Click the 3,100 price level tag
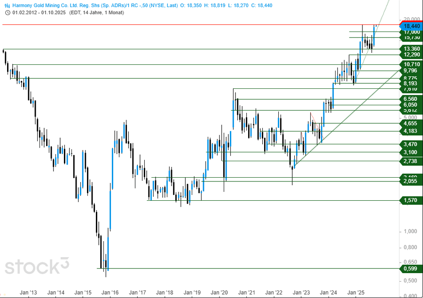 coord(410,152)
